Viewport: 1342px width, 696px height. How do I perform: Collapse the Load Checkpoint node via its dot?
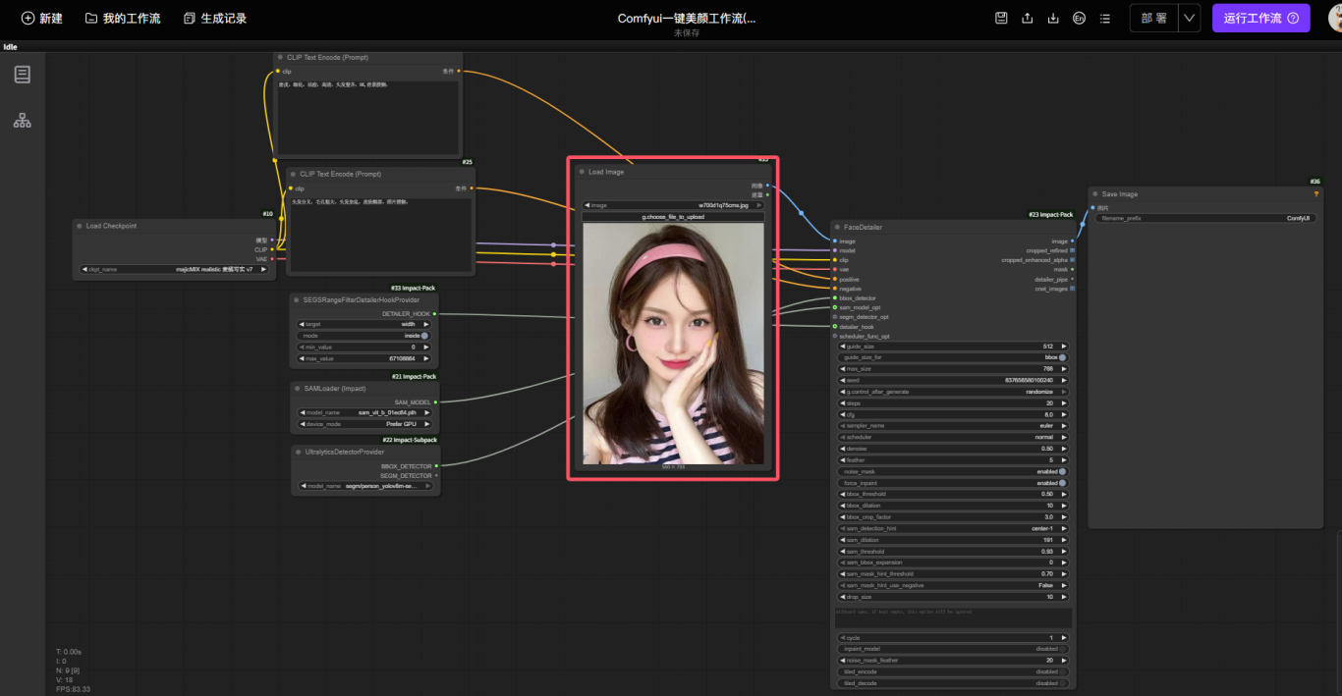point(80,226)
